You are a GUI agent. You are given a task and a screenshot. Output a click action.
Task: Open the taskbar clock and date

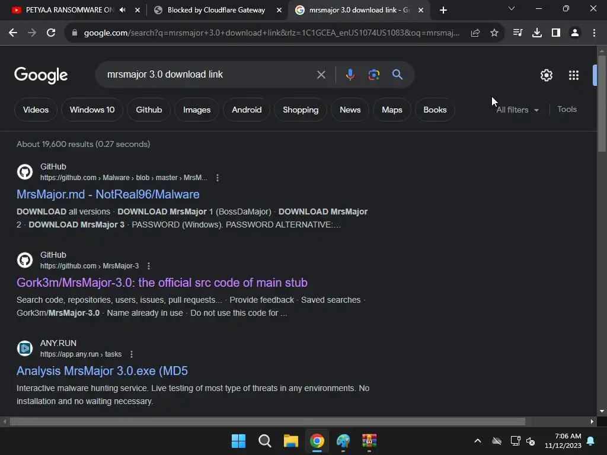[x=563, y=441]
